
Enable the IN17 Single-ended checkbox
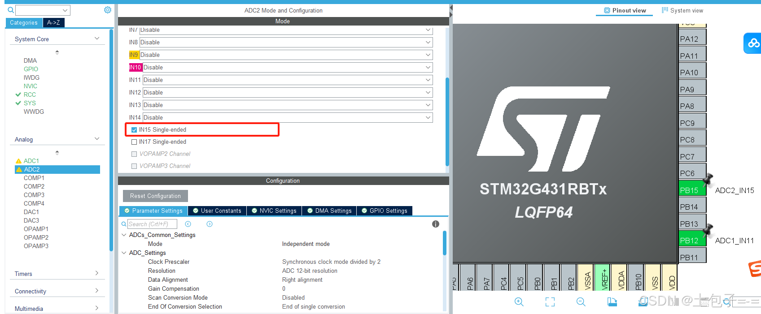(x=134, y=142)
